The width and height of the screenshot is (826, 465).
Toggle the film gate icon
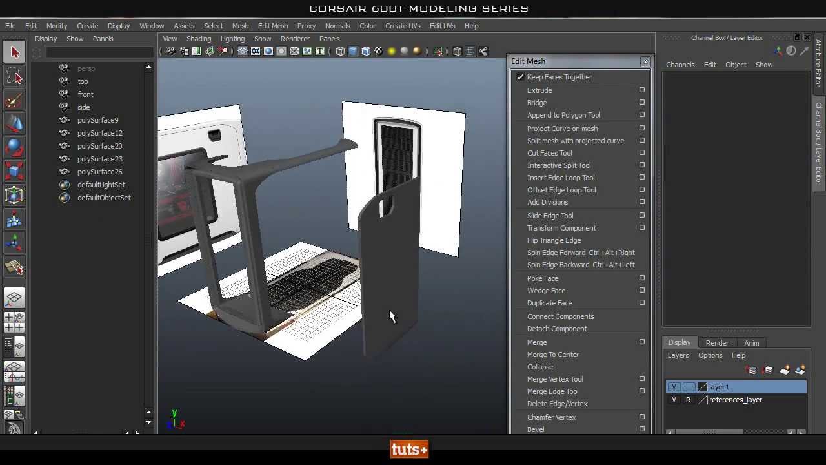click(256, 51)
